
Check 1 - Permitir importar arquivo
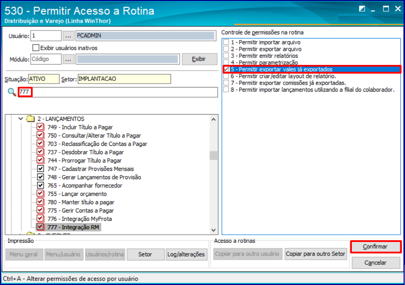tap(226, 42)
